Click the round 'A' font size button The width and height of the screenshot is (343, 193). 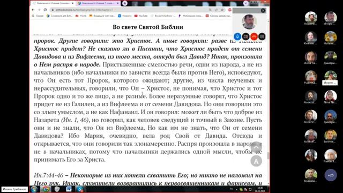point(256,161)
